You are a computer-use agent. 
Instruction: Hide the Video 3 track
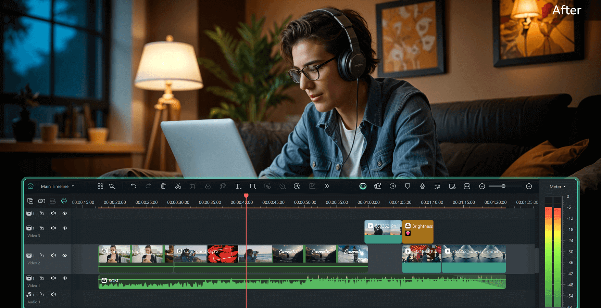(x=65, y=228)
